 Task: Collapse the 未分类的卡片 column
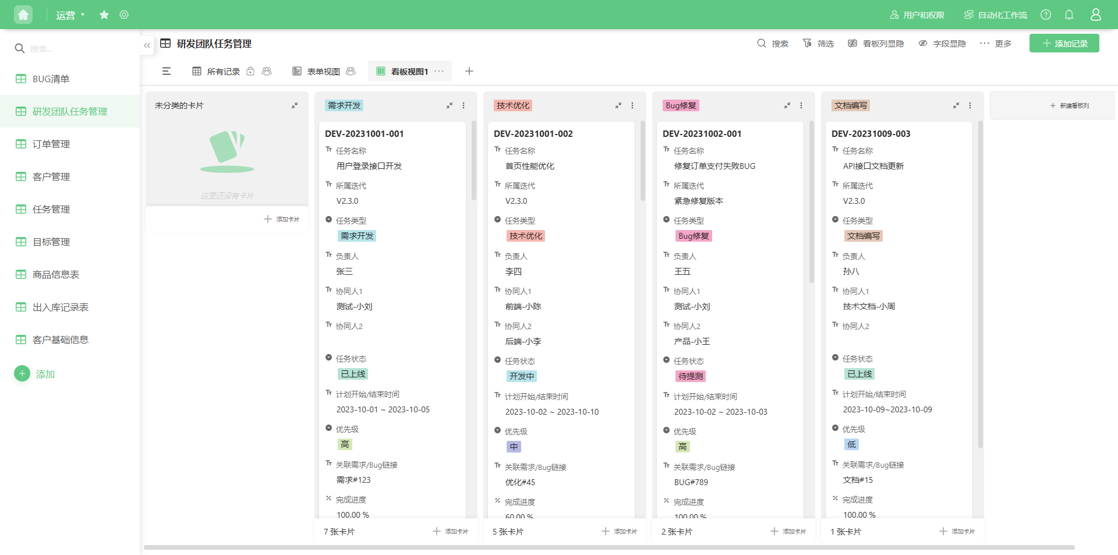point(295,105)
